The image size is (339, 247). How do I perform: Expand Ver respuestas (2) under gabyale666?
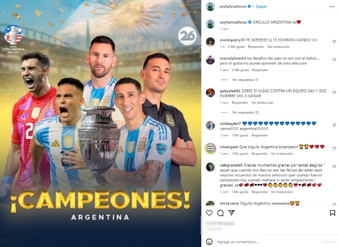coord(245,112)
